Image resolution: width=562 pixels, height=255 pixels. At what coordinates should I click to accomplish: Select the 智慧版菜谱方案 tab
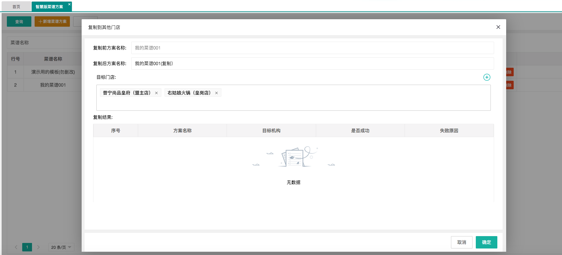[49, 7]
